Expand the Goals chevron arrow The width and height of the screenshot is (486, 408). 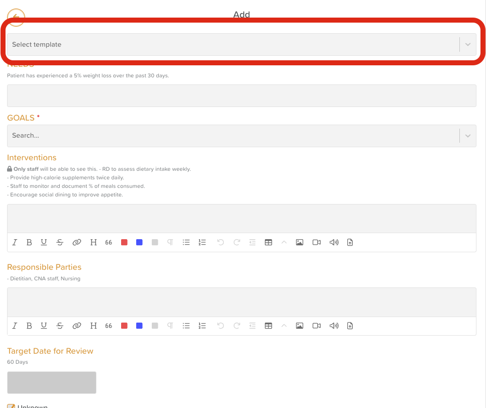coord(468,136)
